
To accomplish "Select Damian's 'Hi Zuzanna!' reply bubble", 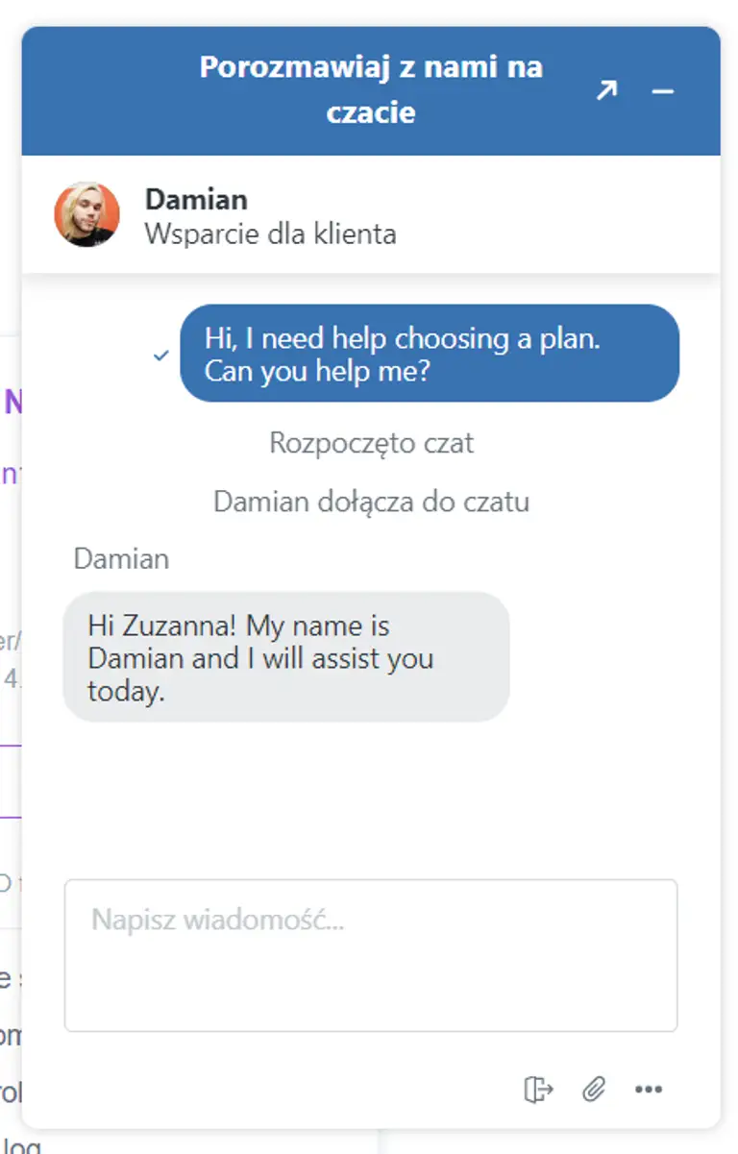I will (x=286, y=657).
